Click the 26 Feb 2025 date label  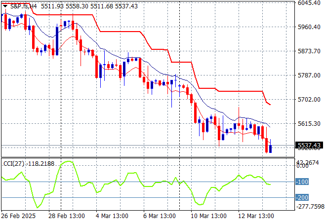pos(18,216)
